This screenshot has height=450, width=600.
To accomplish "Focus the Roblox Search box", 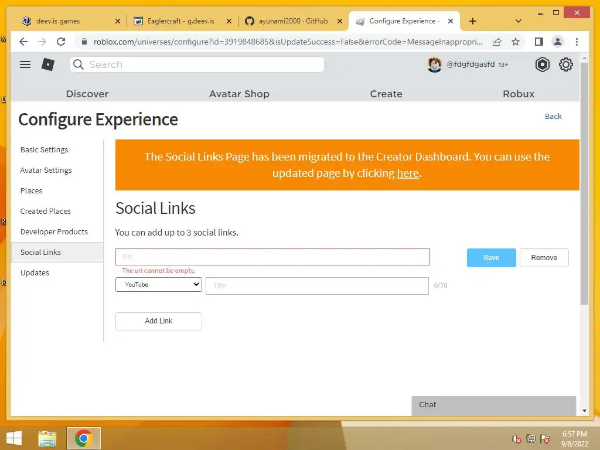I will point(197,64).
